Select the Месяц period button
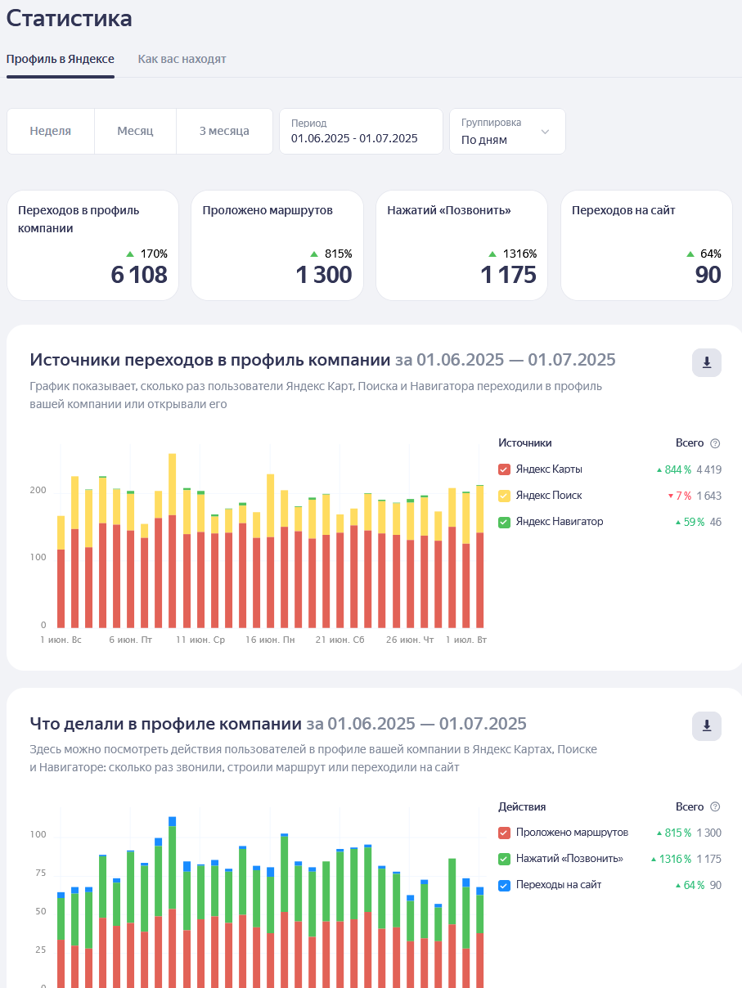The width and height of the screenshot is (742, 988). (135, 131)
